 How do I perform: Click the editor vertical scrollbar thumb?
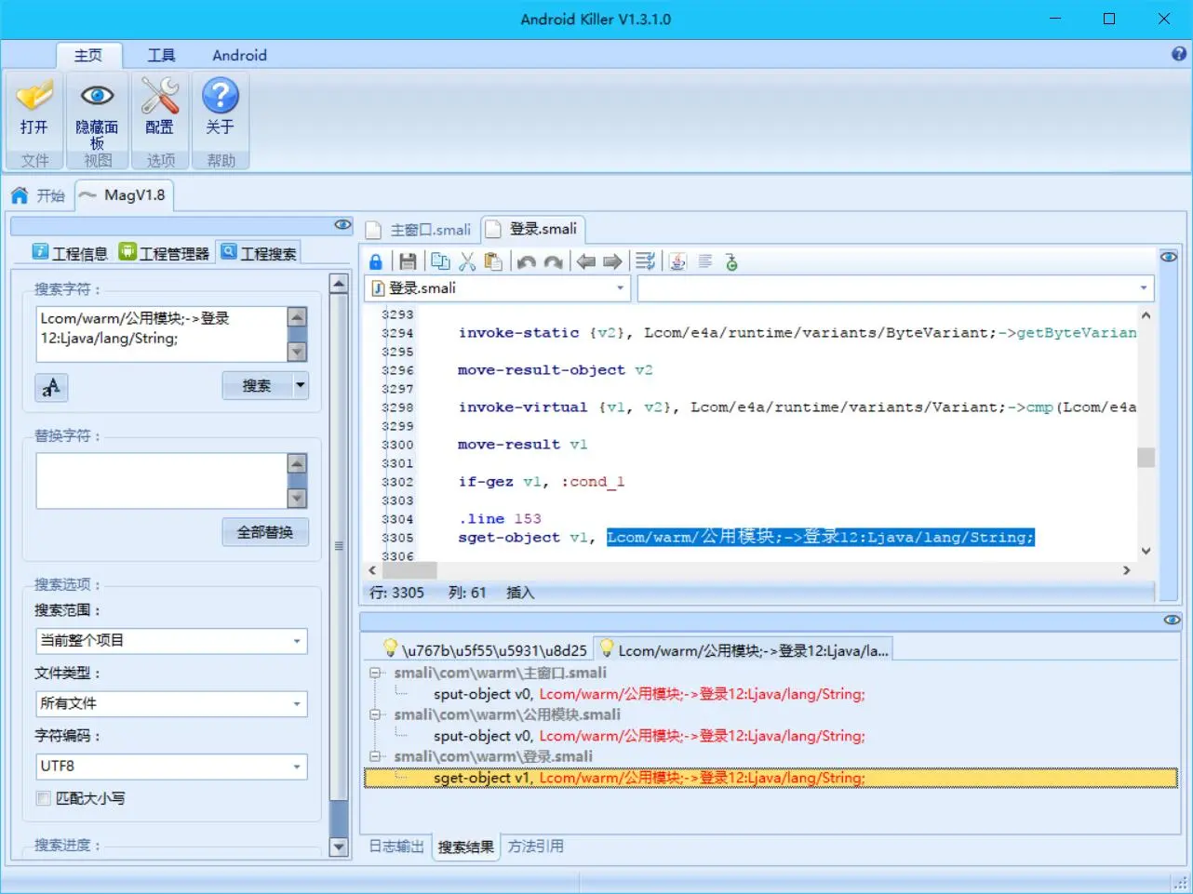[1146, 458]
